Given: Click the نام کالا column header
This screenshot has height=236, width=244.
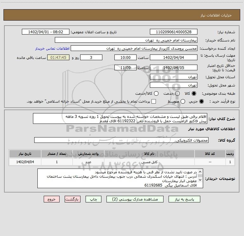Looking at the screenshot, I should point(149,154).
